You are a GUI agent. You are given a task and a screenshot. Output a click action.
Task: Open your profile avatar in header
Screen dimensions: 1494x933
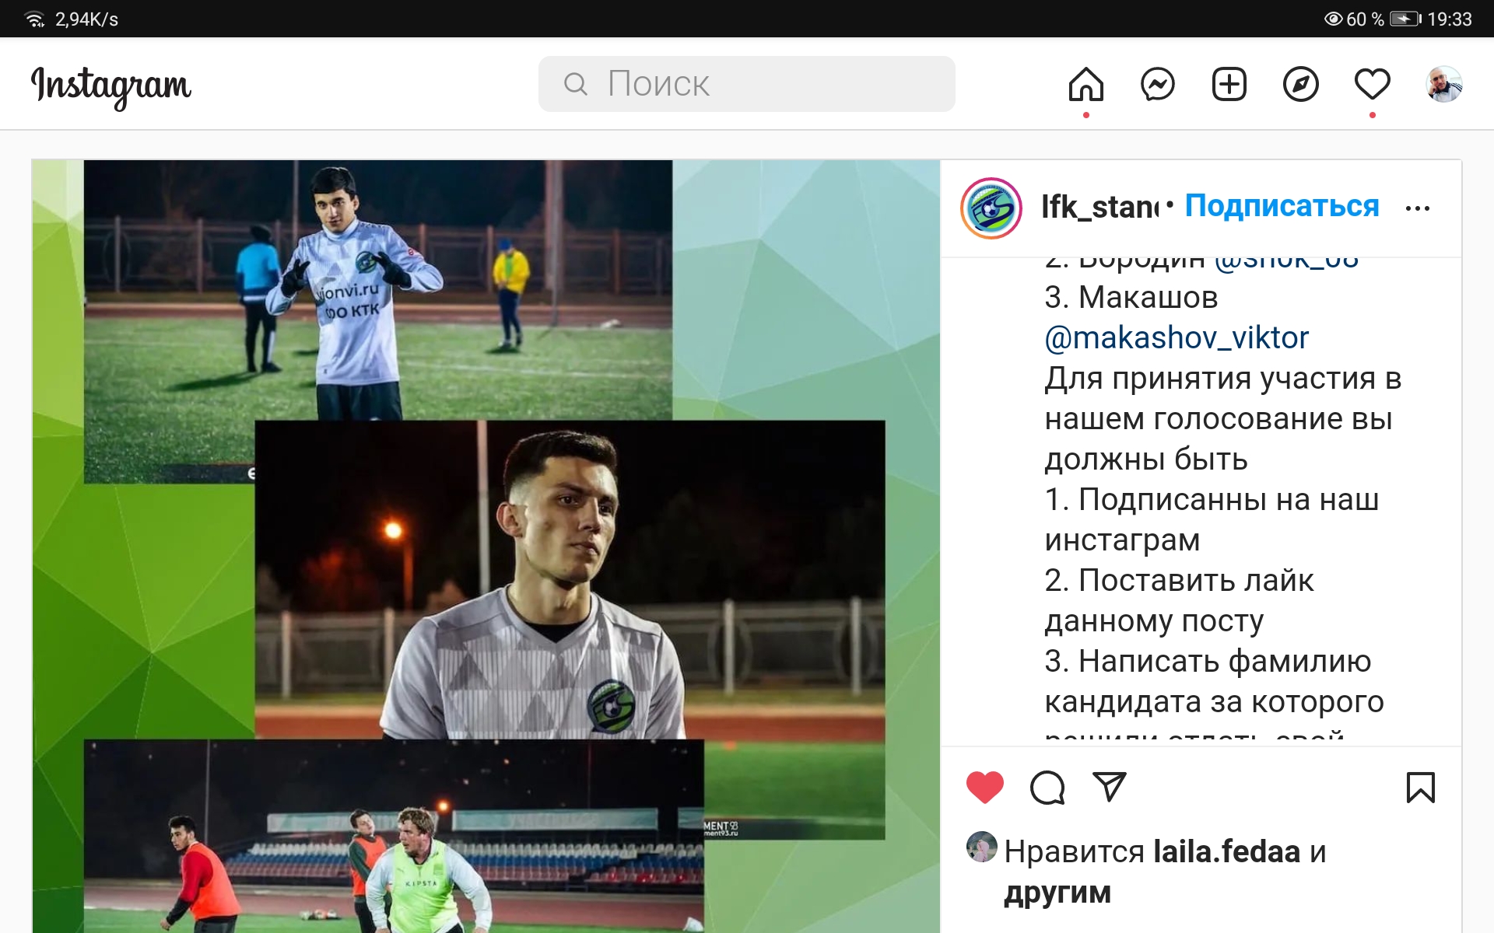[x=1443, y=84]
